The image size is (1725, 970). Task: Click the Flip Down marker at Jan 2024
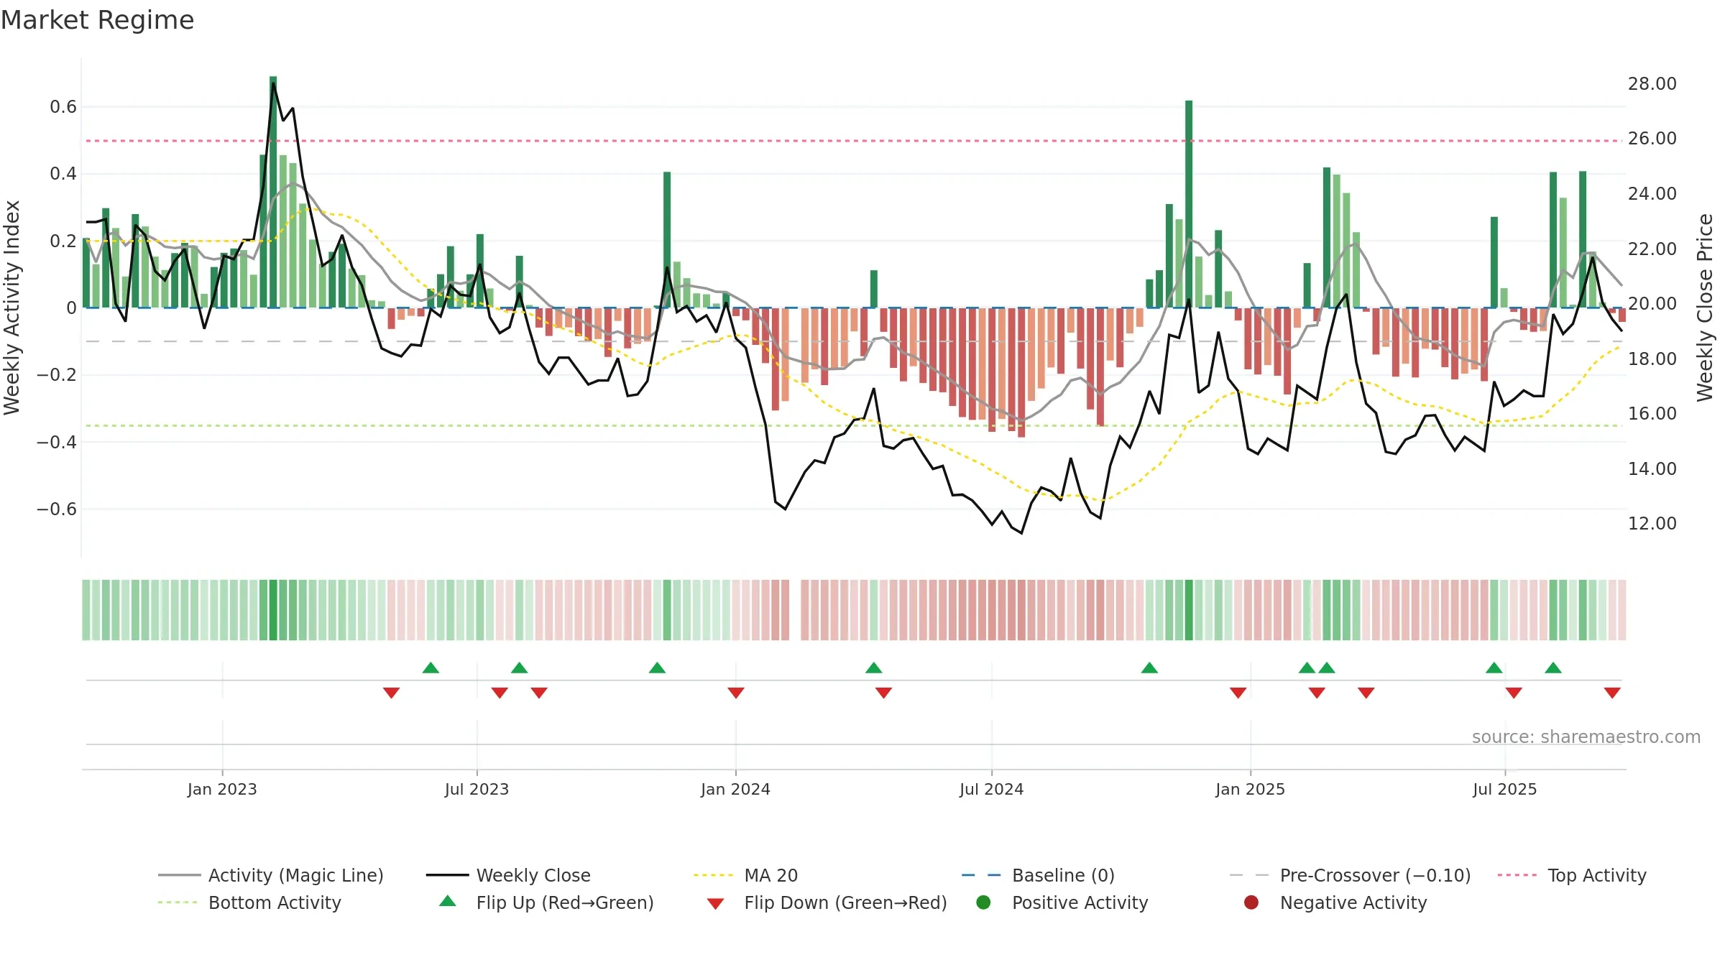click(736, 693)
